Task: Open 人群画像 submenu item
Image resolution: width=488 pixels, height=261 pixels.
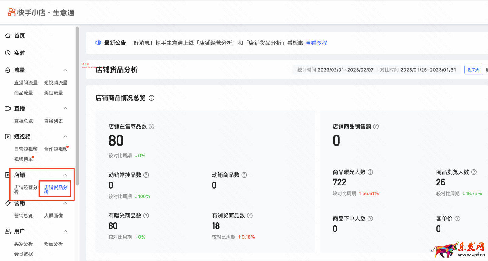Action: (53, 216)
